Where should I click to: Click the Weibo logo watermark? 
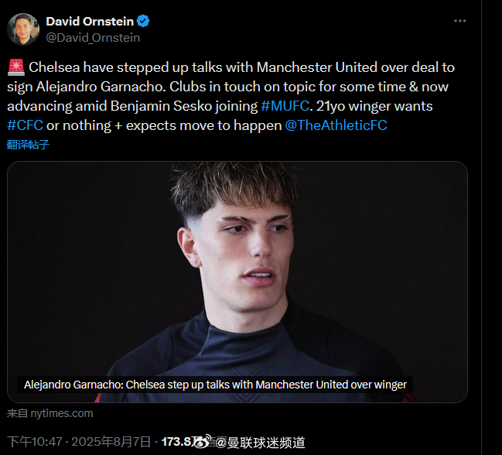(x=203, y=442)
